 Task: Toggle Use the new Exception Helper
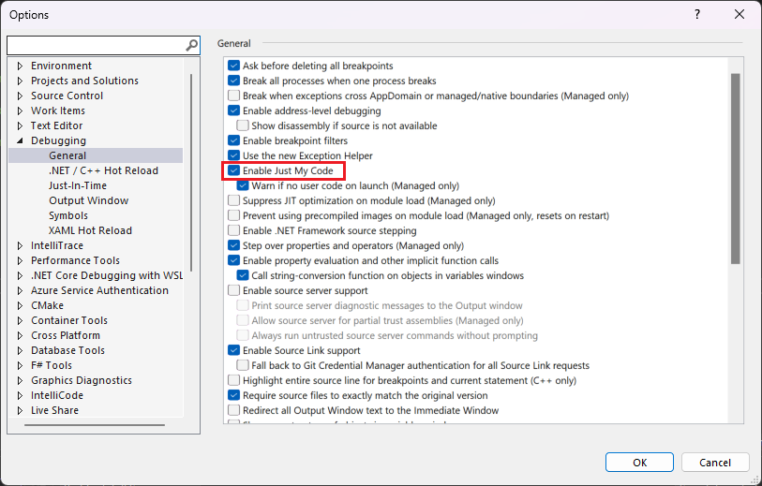point(234,155)
